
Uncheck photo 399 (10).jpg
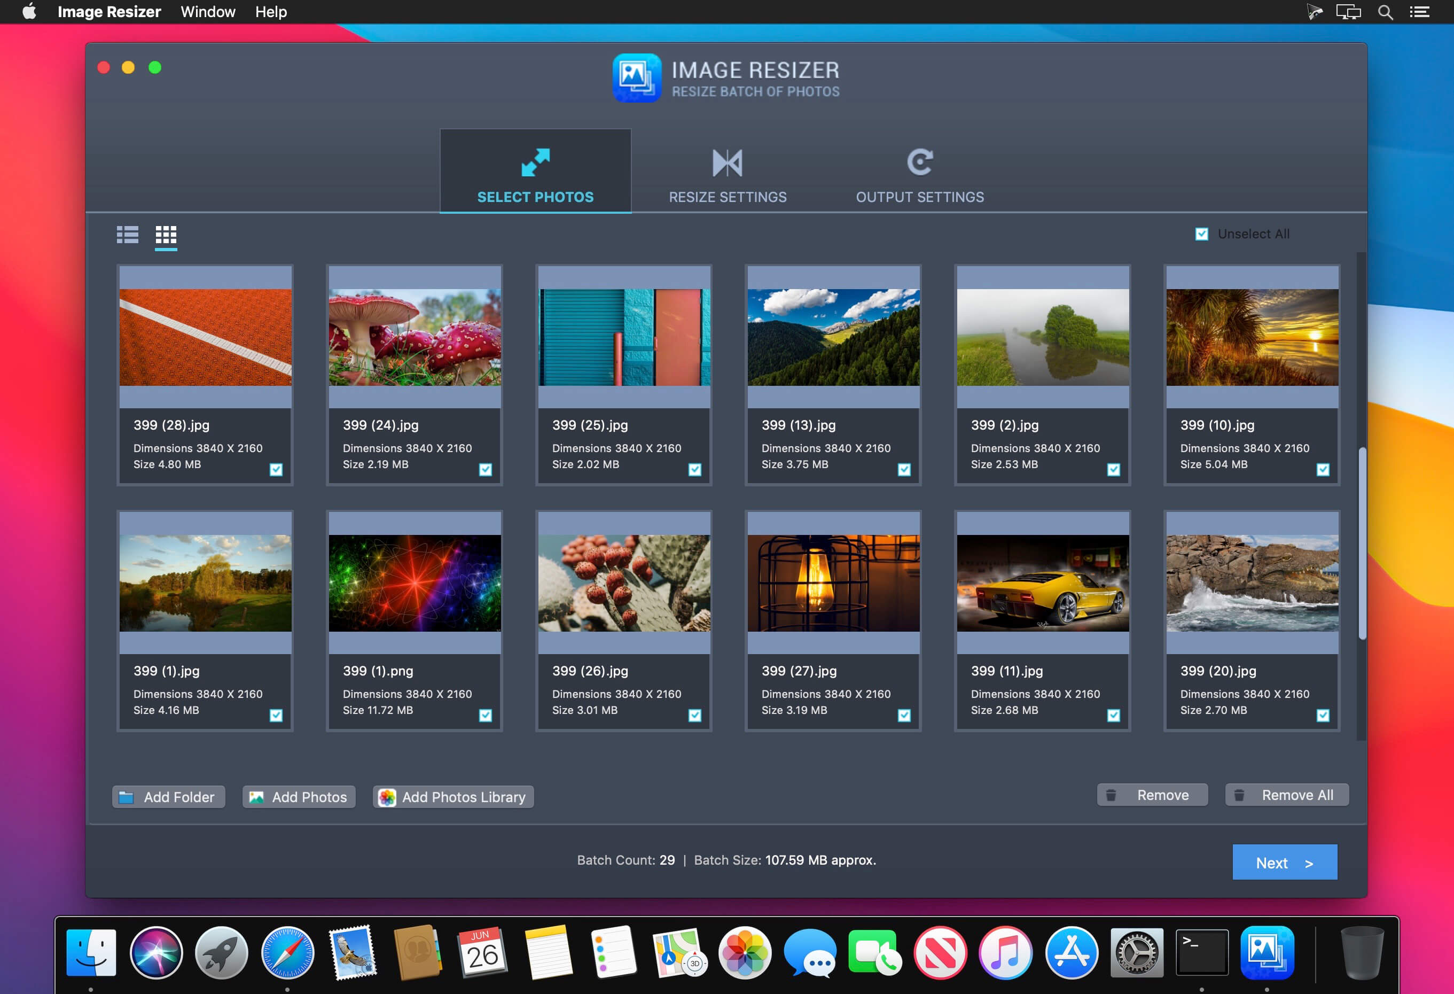(1323, 469)
